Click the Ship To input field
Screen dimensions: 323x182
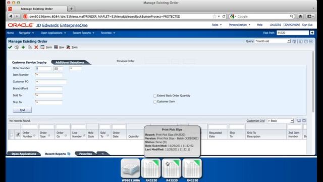point(49,103)
